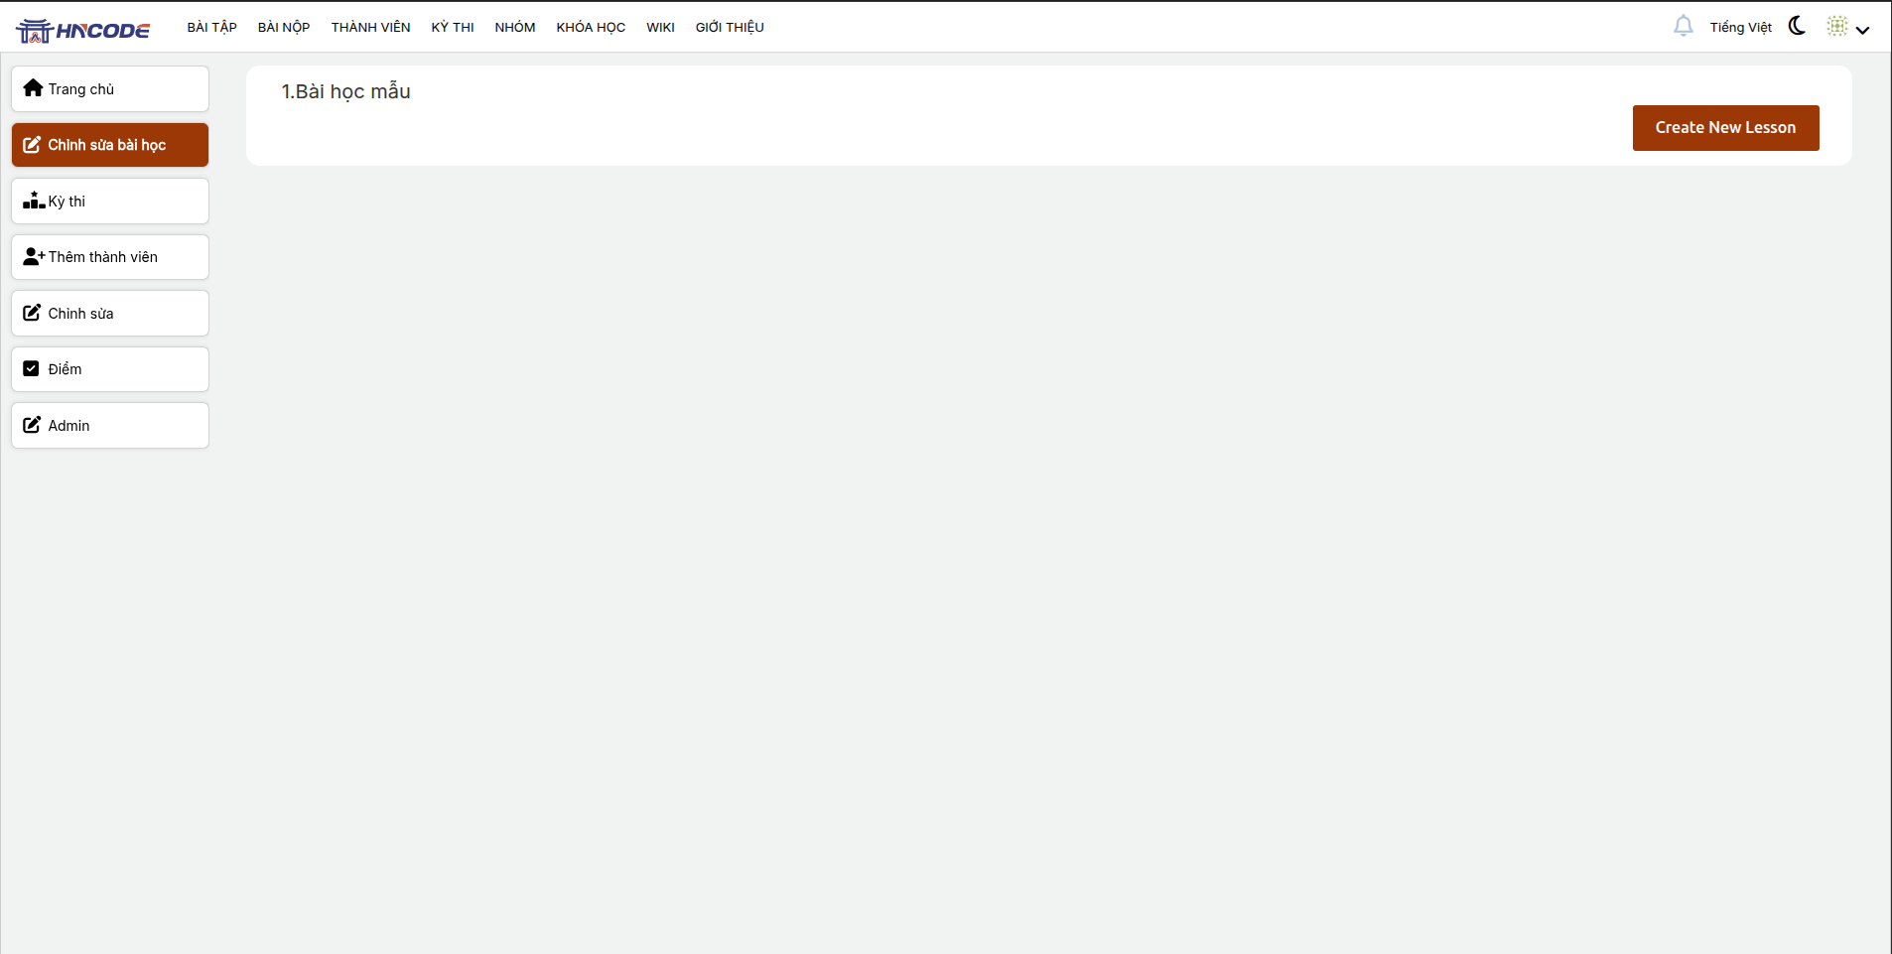Screen dimensions: 1892x954
Task: Open the notifications bell
Action: (x=1684, y=26)
